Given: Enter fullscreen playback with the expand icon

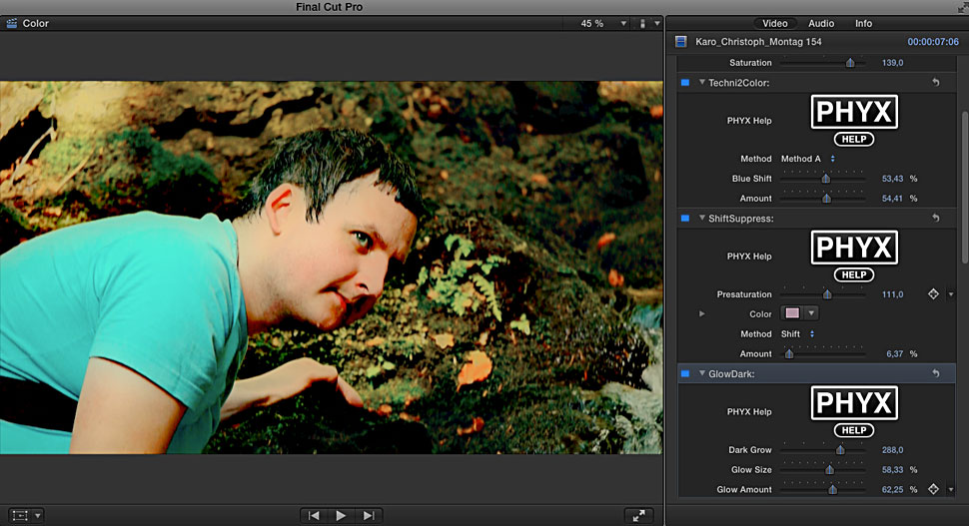Looking at the screenshot, I should point(638,515).
